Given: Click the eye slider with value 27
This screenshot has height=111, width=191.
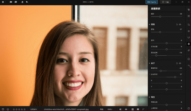Looking at the screenshot, I should click(x=167, y=32).
